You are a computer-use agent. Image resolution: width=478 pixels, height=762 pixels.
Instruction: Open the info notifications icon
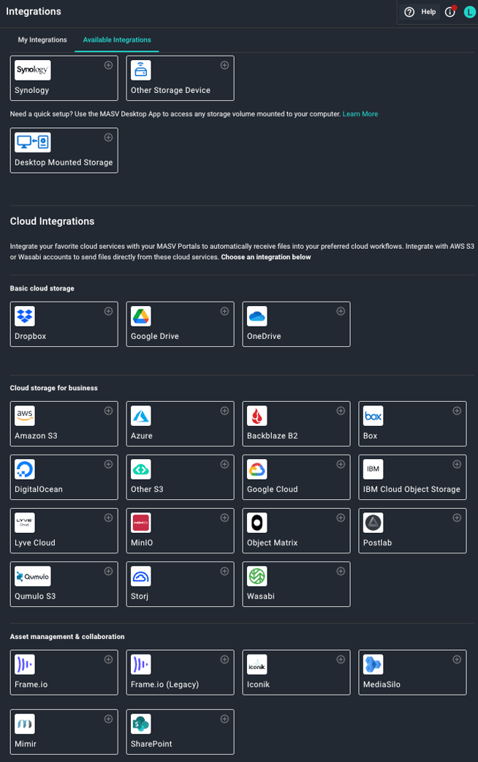(x=450, y=12)
